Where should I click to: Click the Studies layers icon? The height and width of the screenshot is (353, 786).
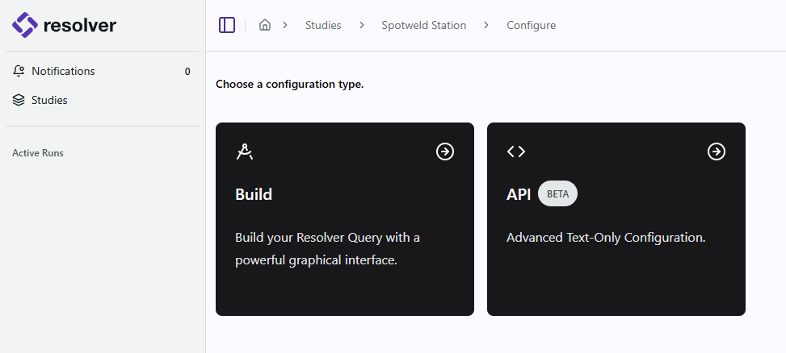pos(19,100)
